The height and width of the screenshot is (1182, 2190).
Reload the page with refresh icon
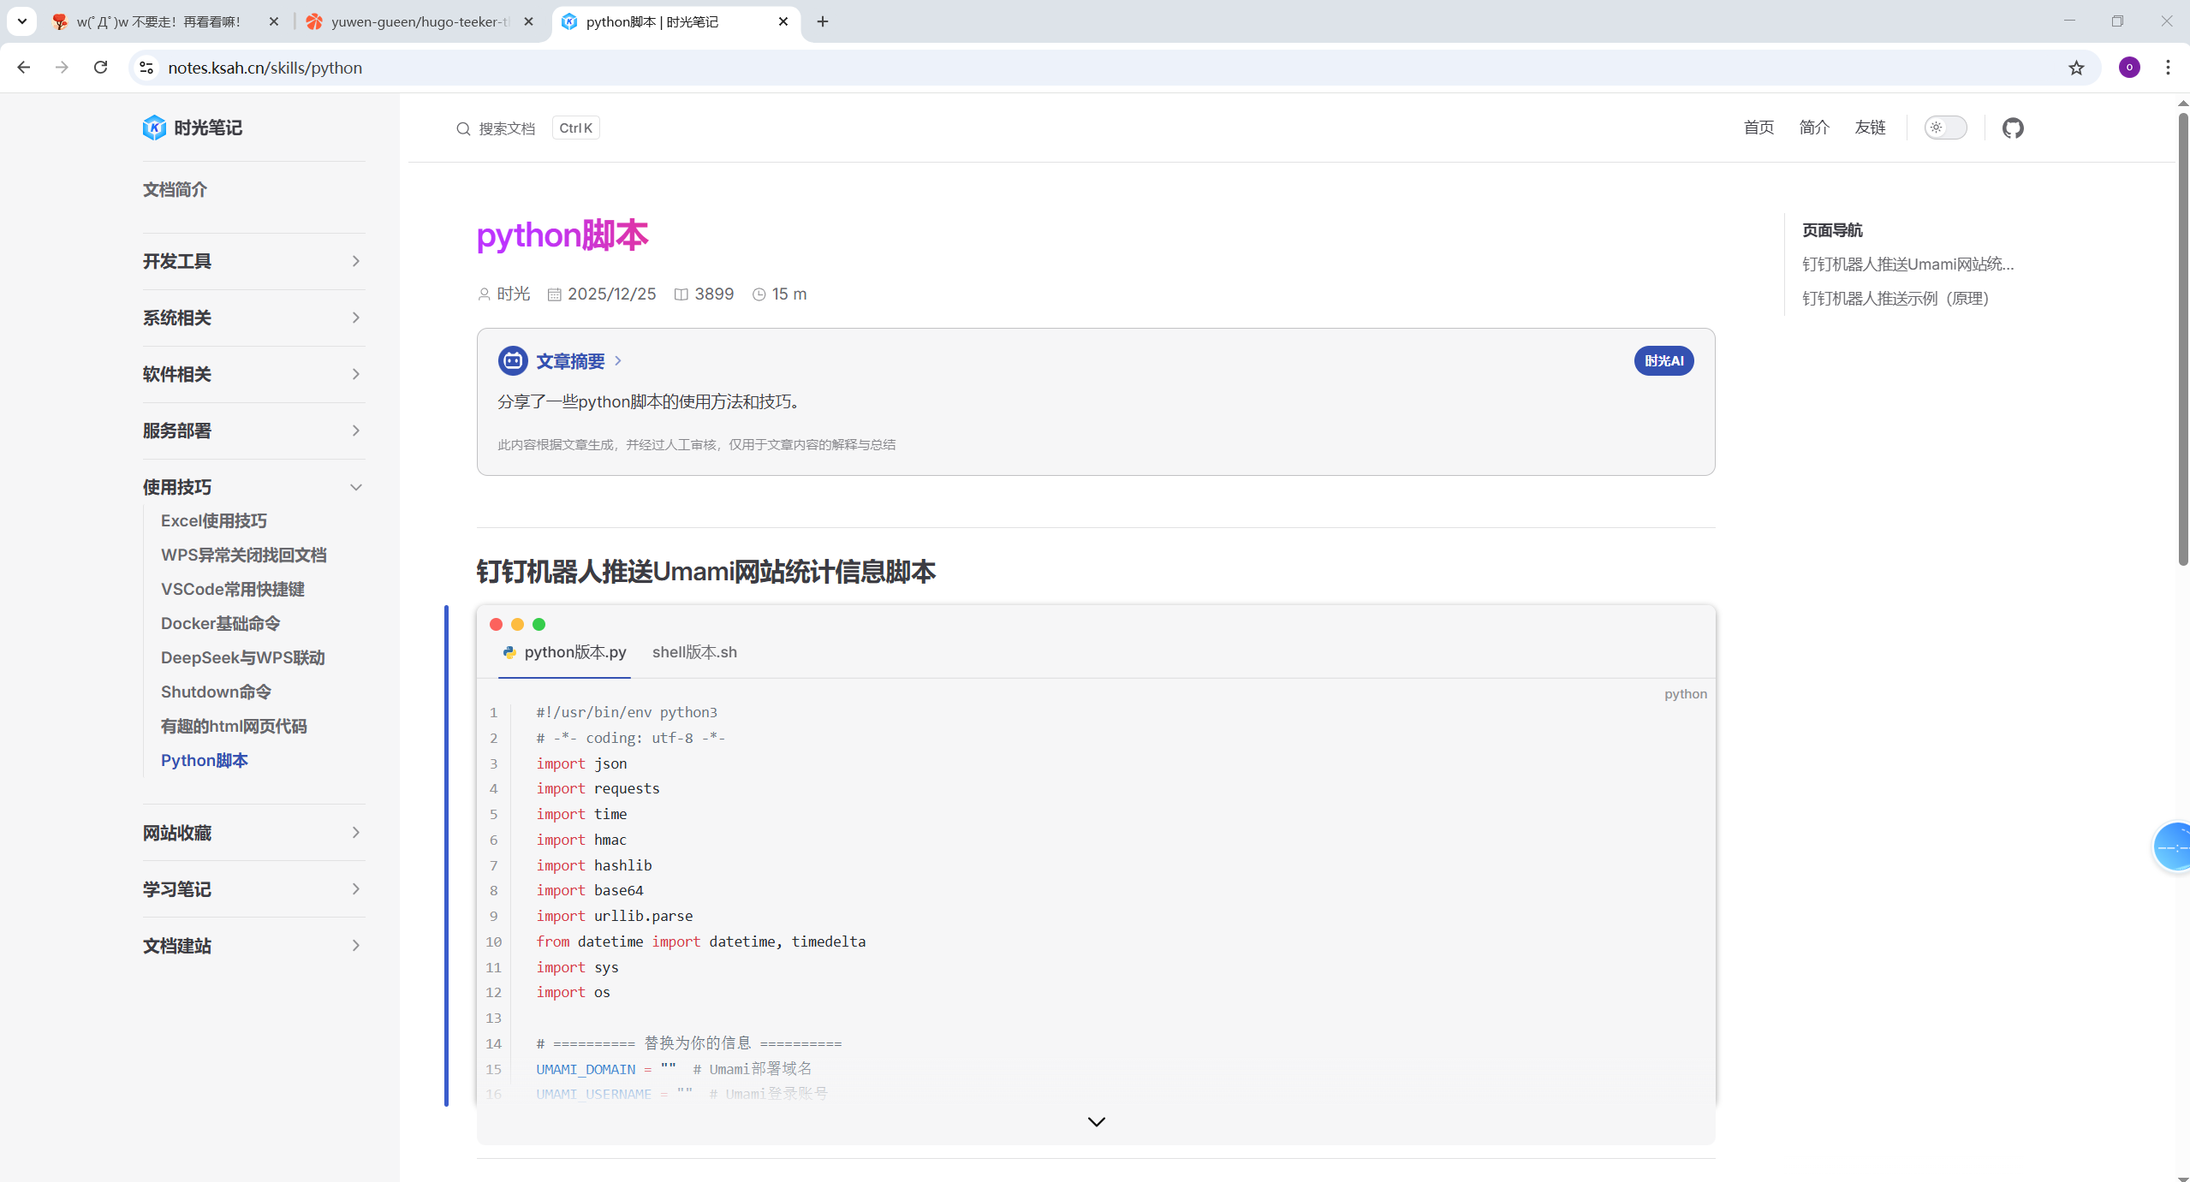(100, 68)
